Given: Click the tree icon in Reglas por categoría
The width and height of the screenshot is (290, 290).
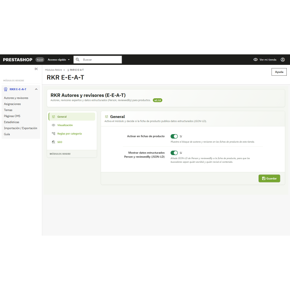Looking at the screenshot, I should (x=54, y=134).
